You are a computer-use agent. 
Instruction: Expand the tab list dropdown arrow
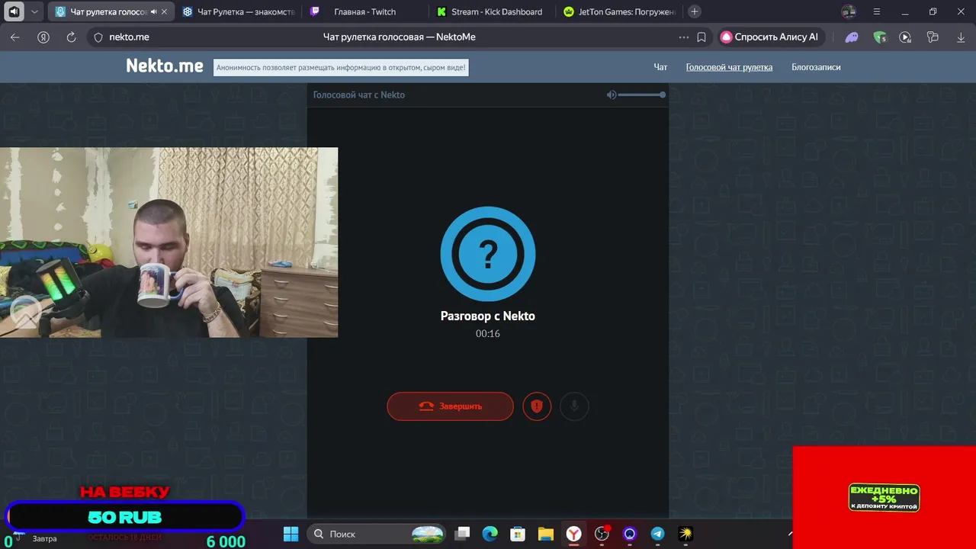click(34, 11)
